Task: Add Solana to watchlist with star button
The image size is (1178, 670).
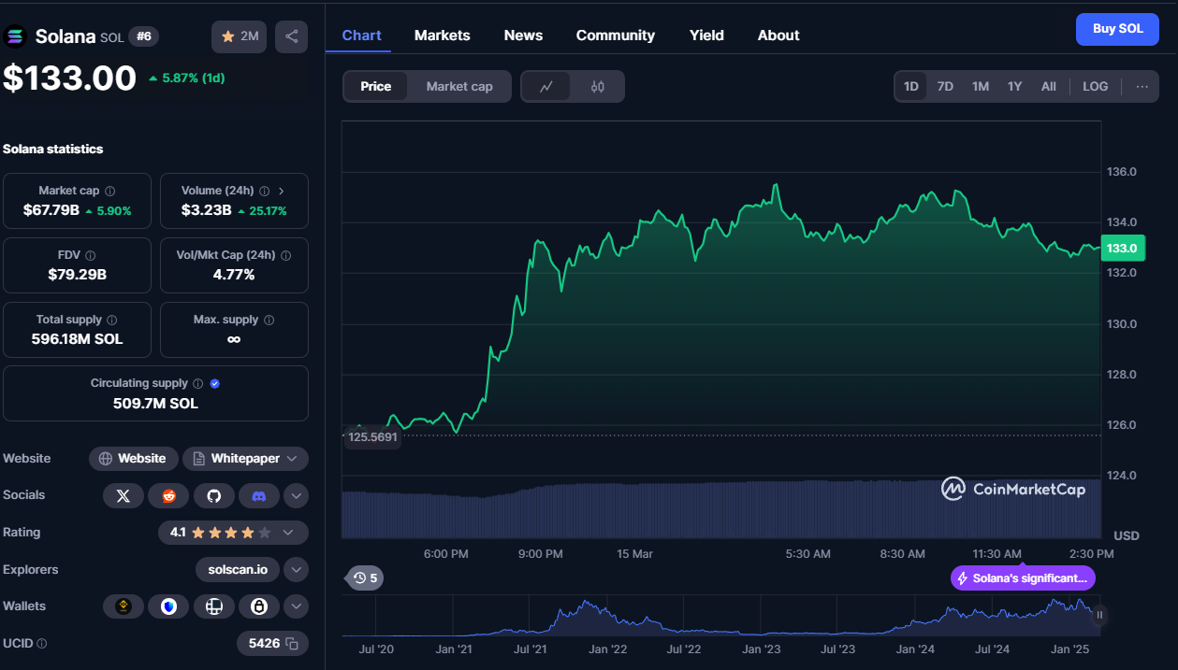Action: coord(239,36)
